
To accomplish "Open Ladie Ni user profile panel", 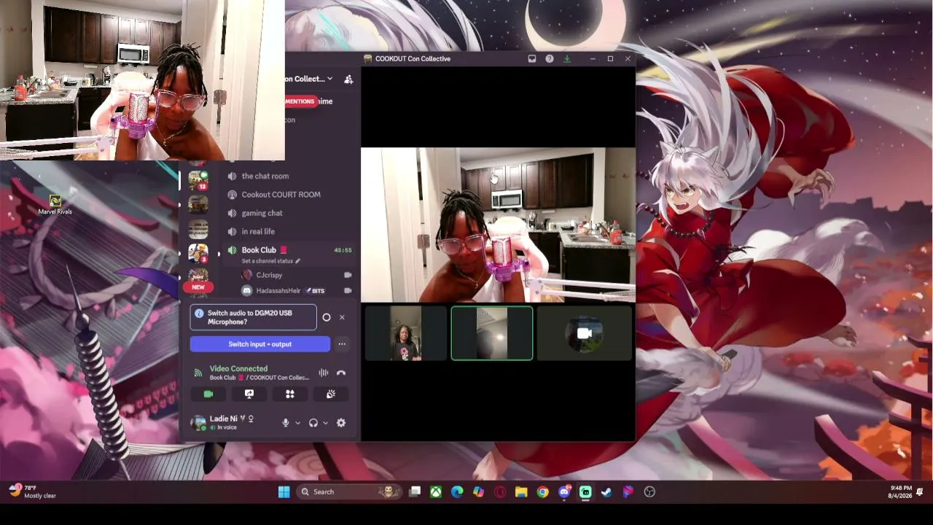I will coord(222,422).
